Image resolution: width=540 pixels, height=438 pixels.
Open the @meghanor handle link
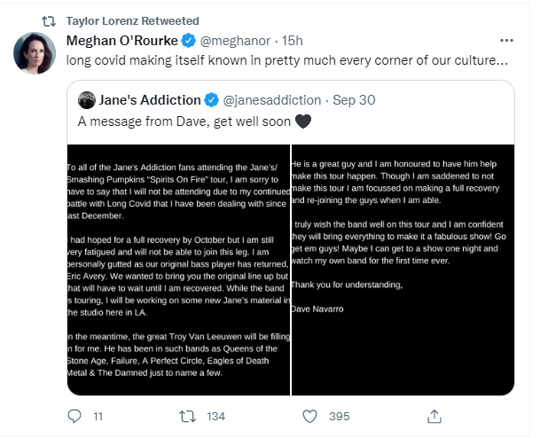pos(235,41)
